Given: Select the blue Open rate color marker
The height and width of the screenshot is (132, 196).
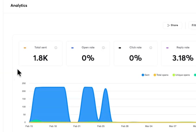Looking at the screenshot, I should click(72, 48).
